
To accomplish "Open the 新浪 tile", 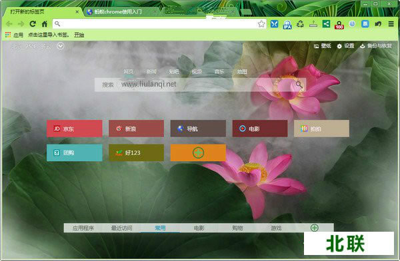I will click(x=136, y=129).
